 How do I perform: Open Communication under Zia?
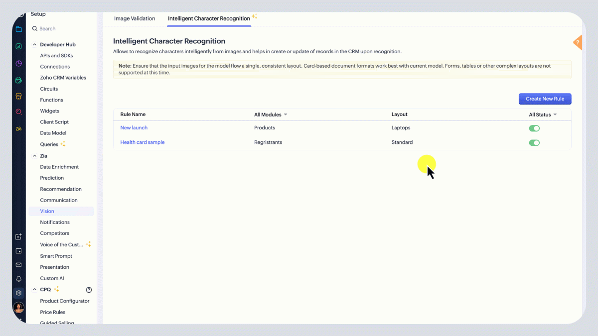59,200
